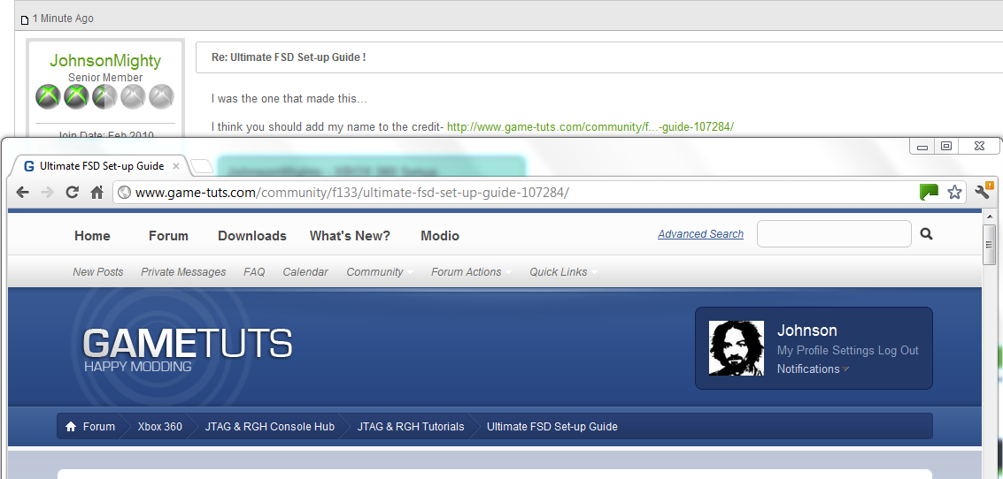The width and height of the screenshot is (1003, 479).
Task: Click the 'Senior Member' rank text
Action: [x=105, y=77]
